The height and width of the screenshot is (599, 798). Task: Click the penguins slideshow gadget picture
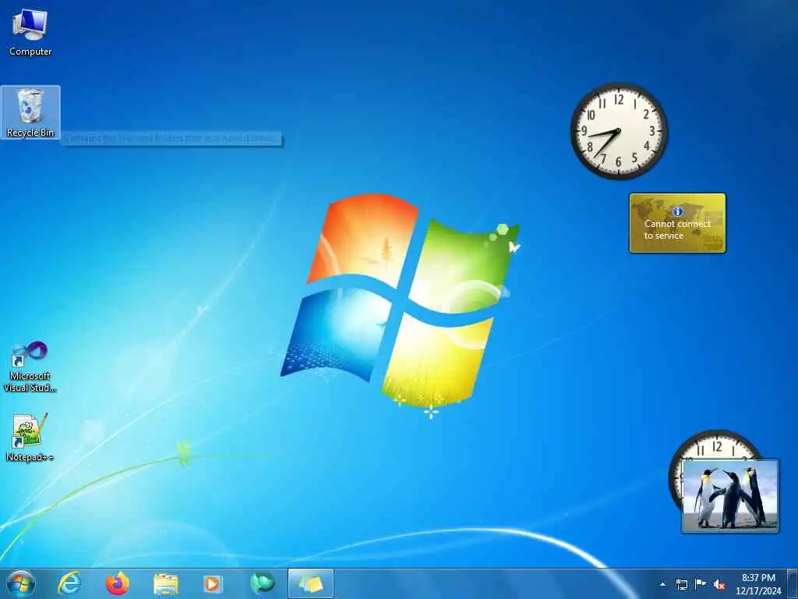click(x=729, y=496)
